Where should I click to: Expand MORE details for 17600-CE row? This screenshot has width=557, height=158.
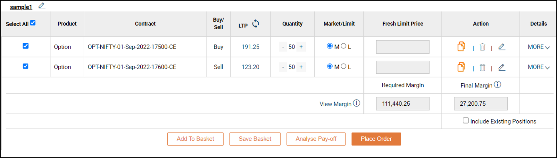pyautogui.click(x=538, y=67)
